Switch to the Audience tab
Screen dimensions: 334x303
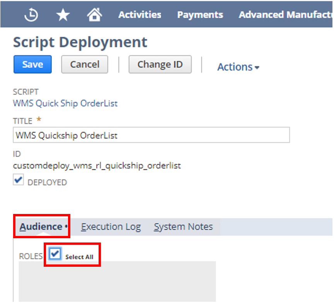coord(41,227)
